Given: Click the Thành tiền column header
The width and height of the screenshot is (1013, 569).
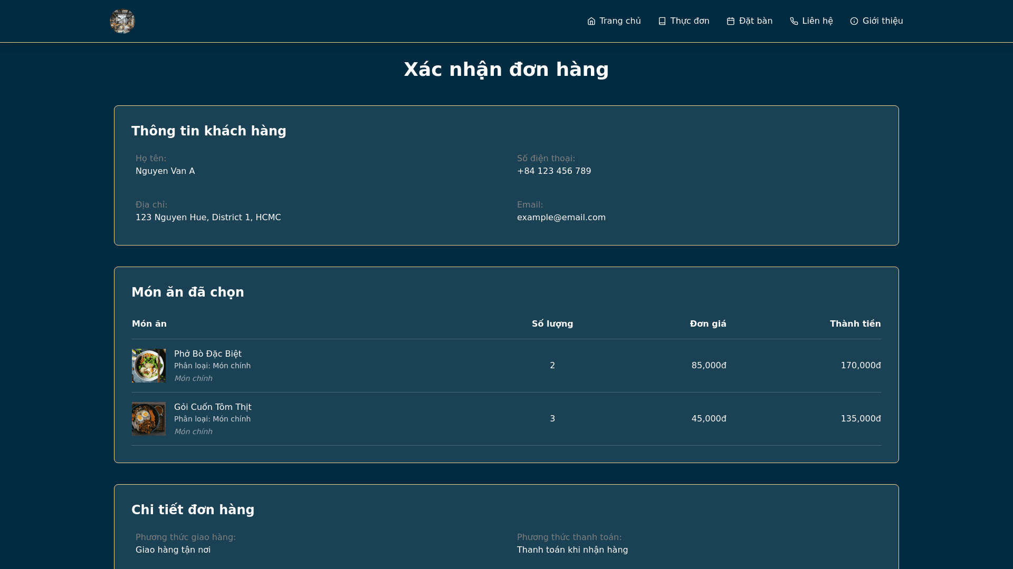Looking at the screenshot, I should pyautogui.click(x=855, y=324).
